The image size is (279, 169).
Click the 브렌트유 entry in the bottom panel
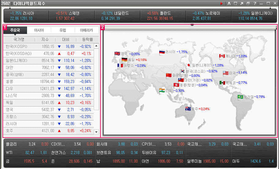(117, 153)
